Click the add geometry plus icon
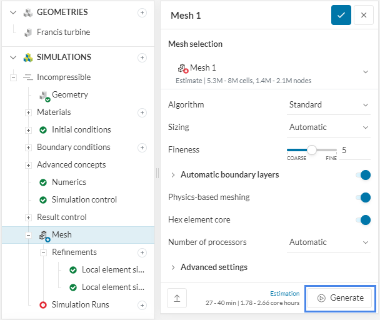Screen dimensions: 380x320 click(x=142, y=12)
